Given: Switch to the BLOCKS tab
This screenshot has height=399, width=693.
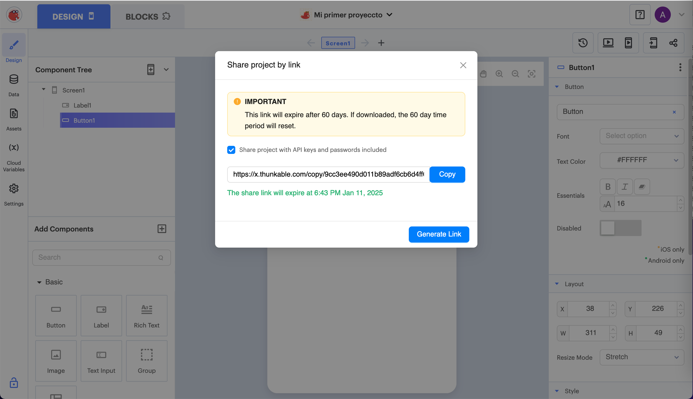Looking at the screenshot, I should click(148, 16).
